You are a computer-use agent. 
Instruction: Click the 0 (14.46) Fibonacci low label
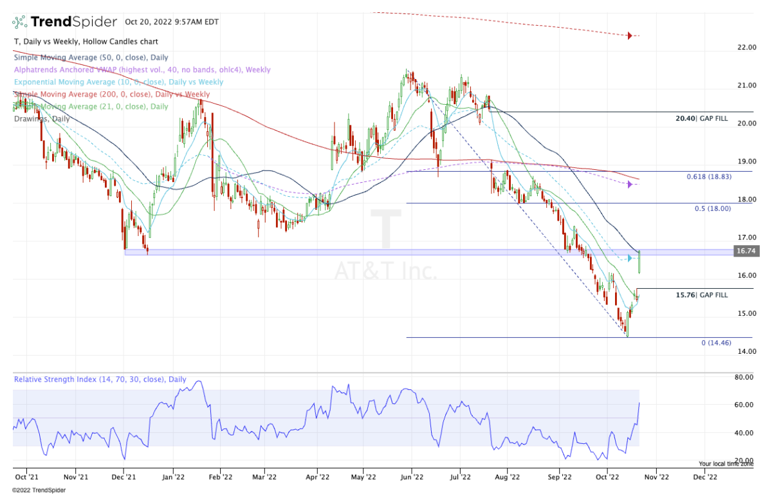coord(715,344)
